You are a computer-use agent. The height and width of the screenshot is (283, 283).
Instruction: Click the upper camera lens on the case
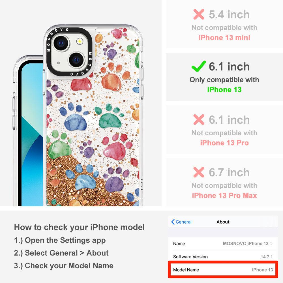pyautogui.click(x=61, y=43)
